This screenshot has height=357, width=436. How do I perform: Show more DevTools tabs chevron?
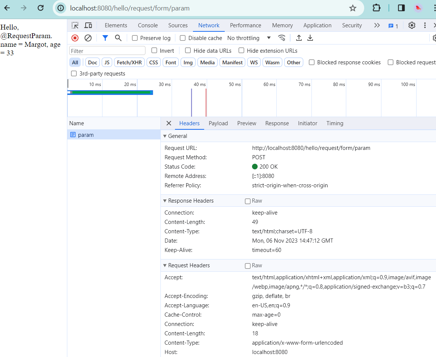(377, 25)
